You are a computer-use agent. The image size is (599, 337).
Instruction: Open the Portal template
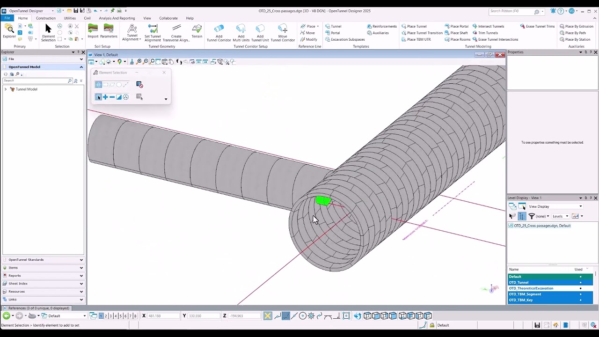[x=333, y=33]
